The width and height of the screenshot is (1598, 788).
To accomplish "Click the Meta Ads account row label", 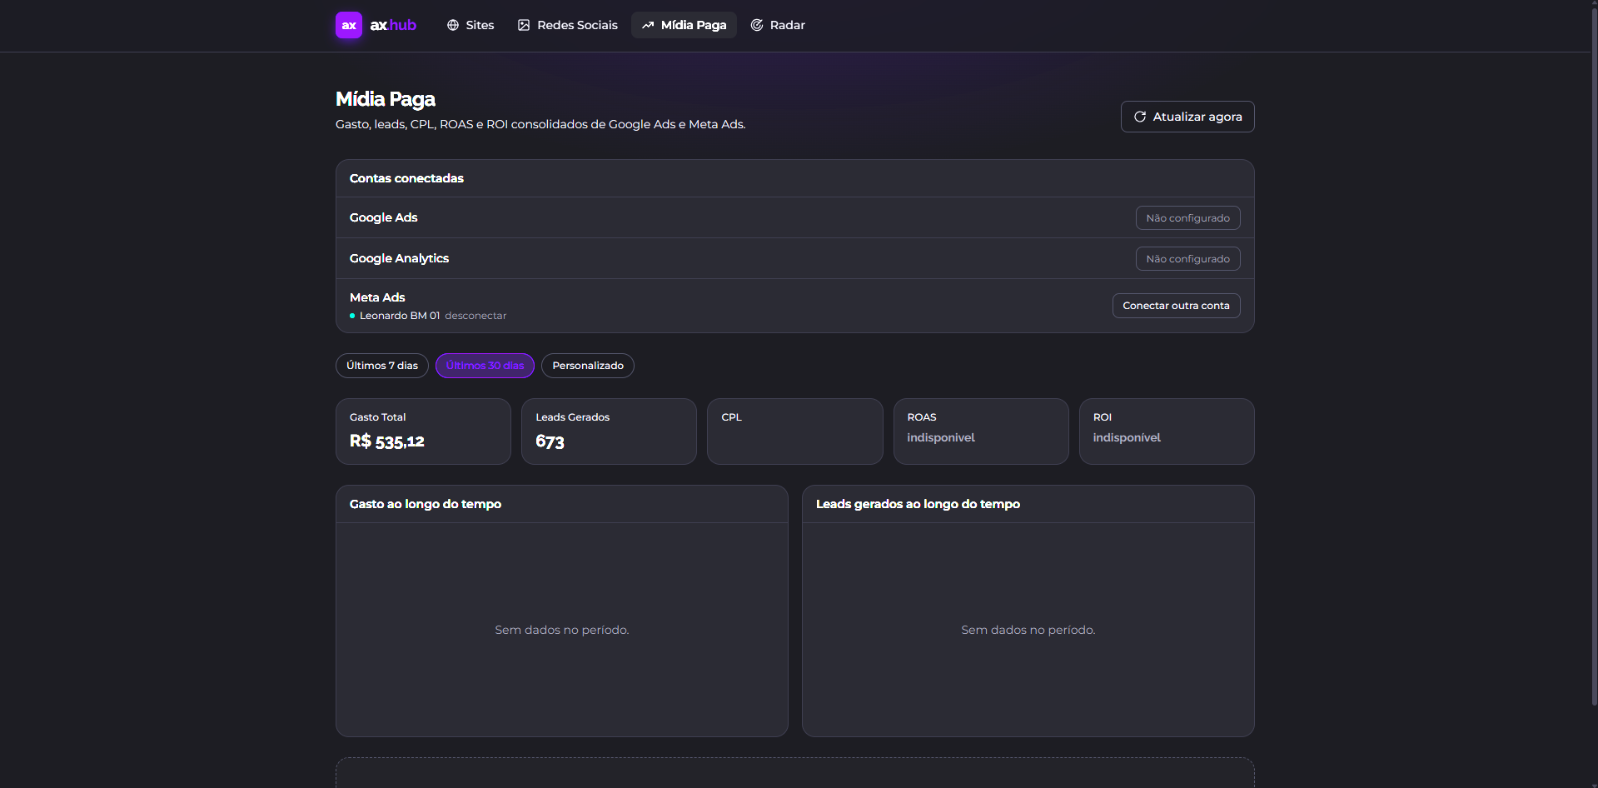I will pyautogui.click(x=377, y=297).
